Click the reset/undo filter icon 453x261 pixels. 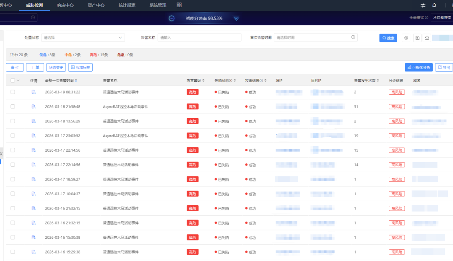tap(427, 38)
